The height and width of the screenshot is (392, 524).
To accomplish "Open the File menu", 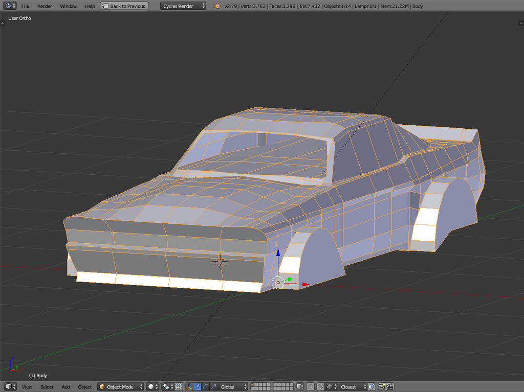I will pyautogui.click(x=25, y=6).
